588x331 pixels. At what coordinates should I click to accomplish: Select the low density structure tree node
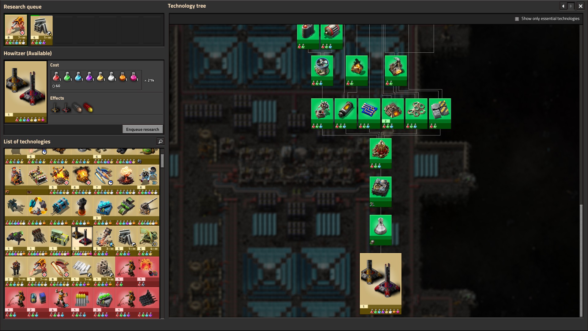(416, 111)
